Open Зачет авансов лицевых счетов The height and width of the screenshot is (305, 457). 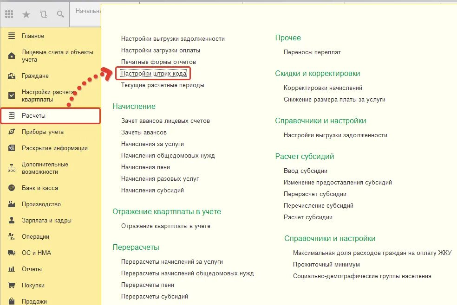[x=165, y=121]
